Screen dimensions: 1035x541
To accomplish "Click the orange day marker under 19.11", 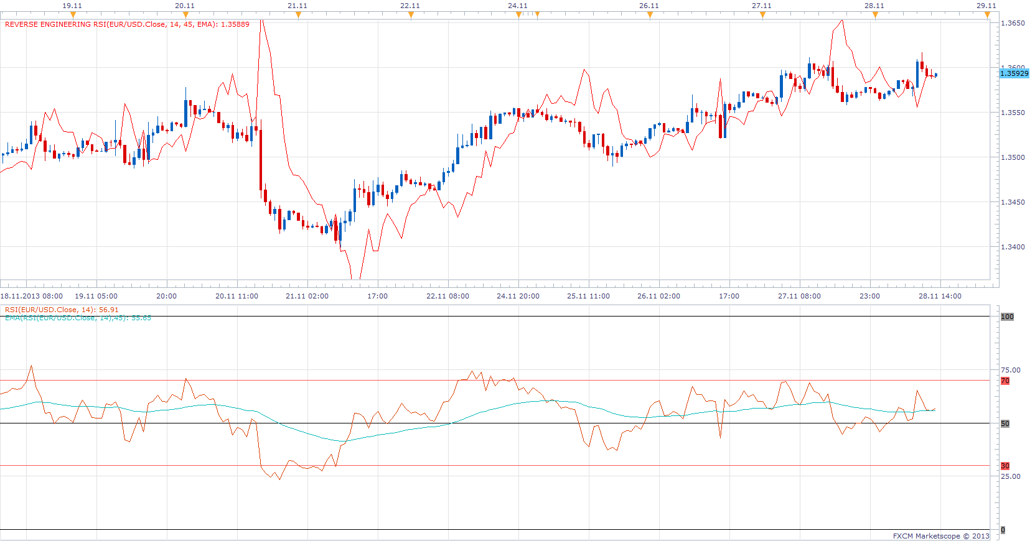I will (x=73, y=15).
